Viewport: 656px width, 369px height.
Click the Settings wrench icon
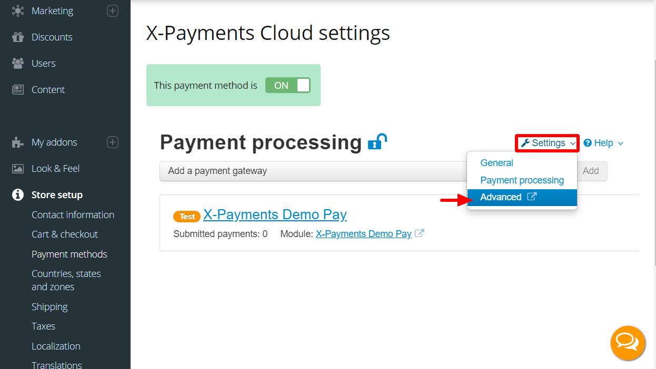pyautogui.click(x=525, y=143)
